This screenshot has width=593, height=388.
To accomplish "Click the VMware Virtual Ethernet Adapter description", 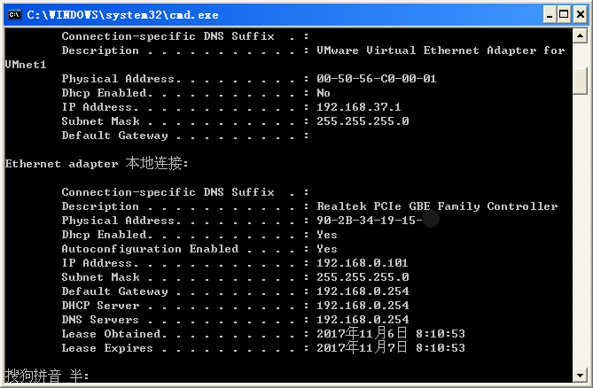I will (441, 50).
